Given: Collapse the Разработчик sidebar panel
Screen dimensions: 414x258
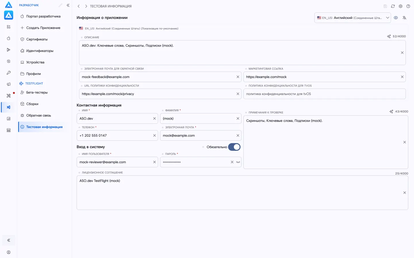Looking at the screenshot, I should point(68,5).
